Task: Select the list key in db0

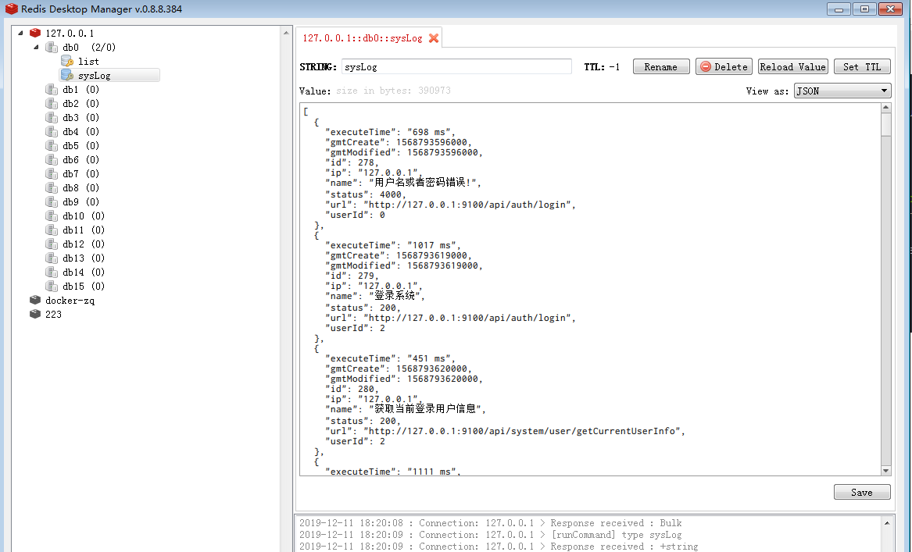Action: (x=88, y=61)
